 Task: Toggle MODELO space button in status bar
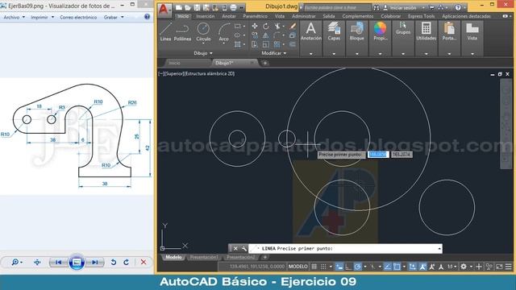click(298, 267)
